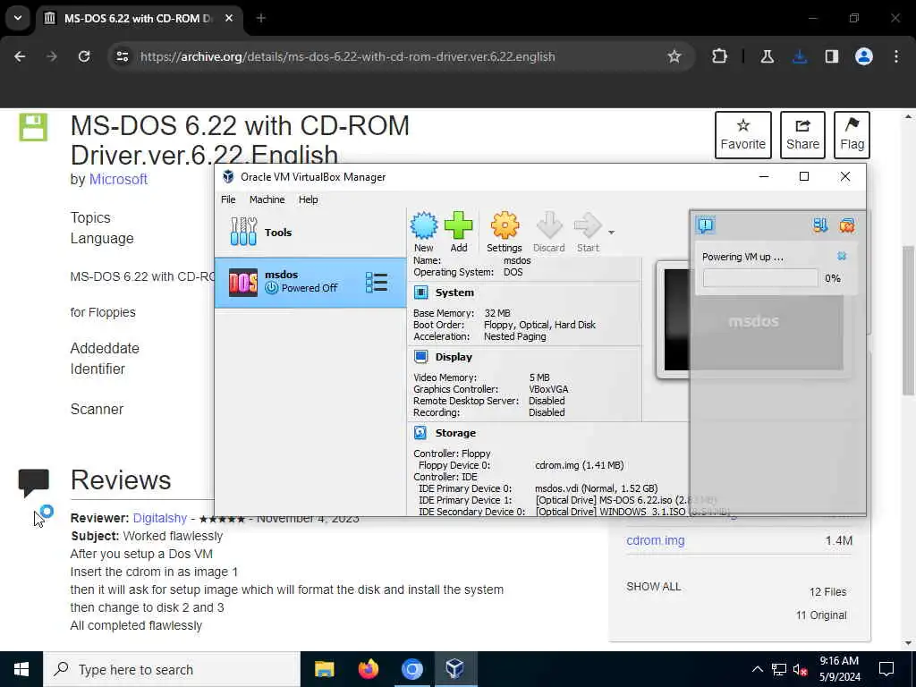Click the keep finished progresses icon
This screenshot has height=687, width=916.
(820, 225)
